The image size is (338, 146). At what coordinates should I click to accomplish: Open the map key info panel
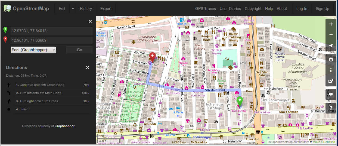[x=331, y=70]
